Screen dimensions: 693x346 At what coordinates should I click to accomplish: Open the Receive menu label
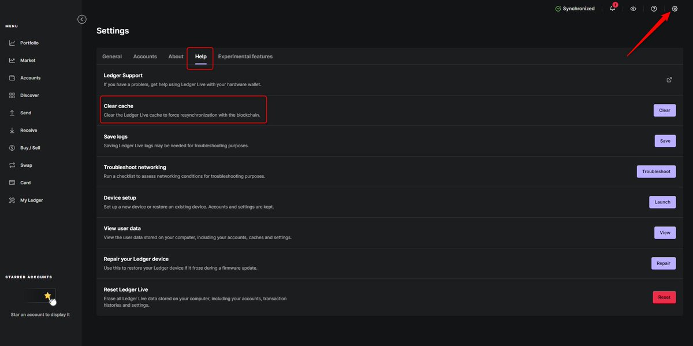click(x=29, y=131)
